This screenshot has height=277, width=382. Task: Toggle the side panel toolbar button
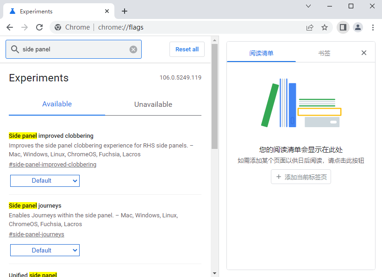[x=343, y=27]
